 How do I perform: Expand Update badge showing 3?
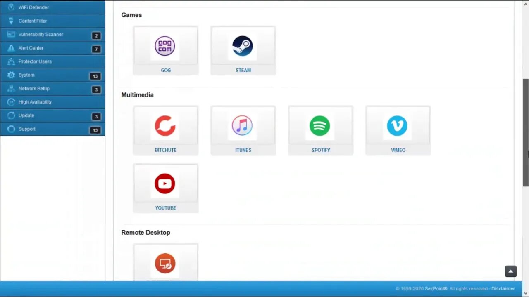[x=96, y=116]
